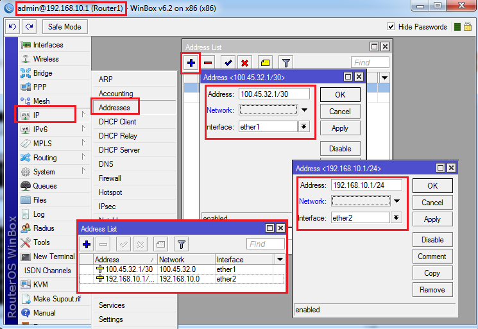Click the Queues icon in sidebar

26,186
